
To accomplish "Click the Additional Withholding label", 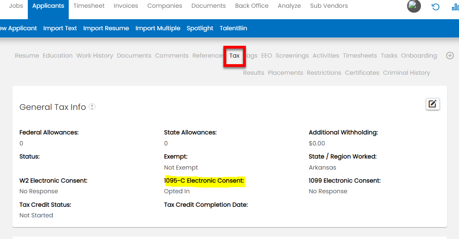I will pyautogui.click(x=343, y=132).
